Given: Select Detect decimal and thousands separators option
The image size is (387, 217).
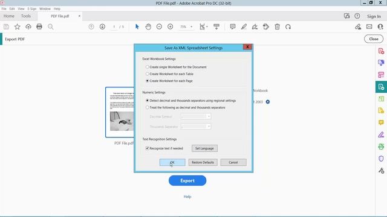Looking at the screenshot, I should pos(191,101).
